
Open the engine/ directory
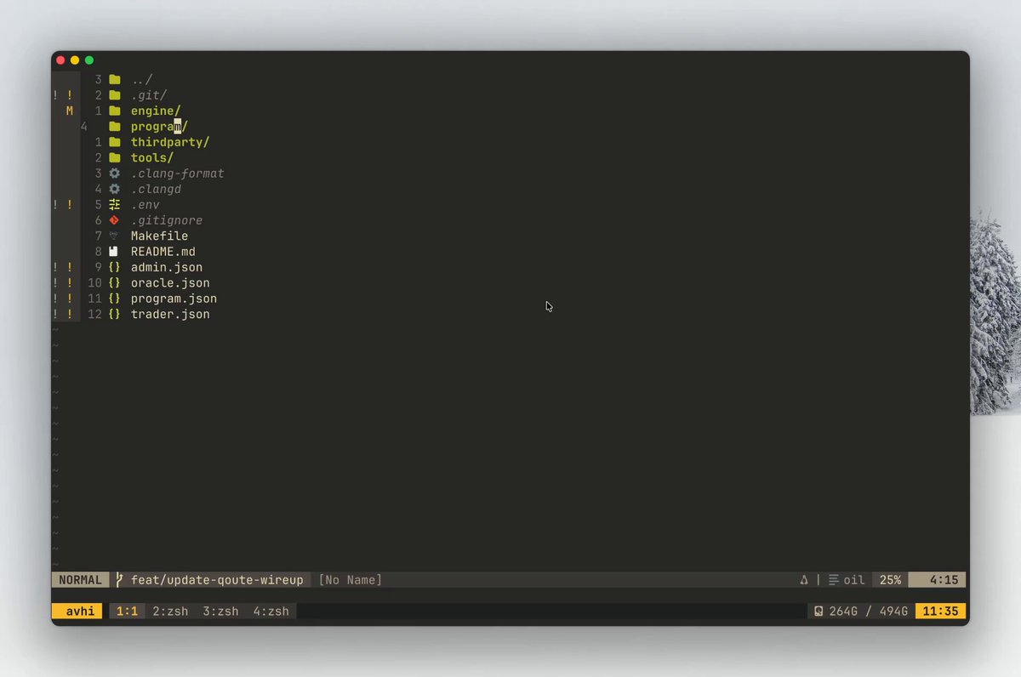(x=156, y=111)
